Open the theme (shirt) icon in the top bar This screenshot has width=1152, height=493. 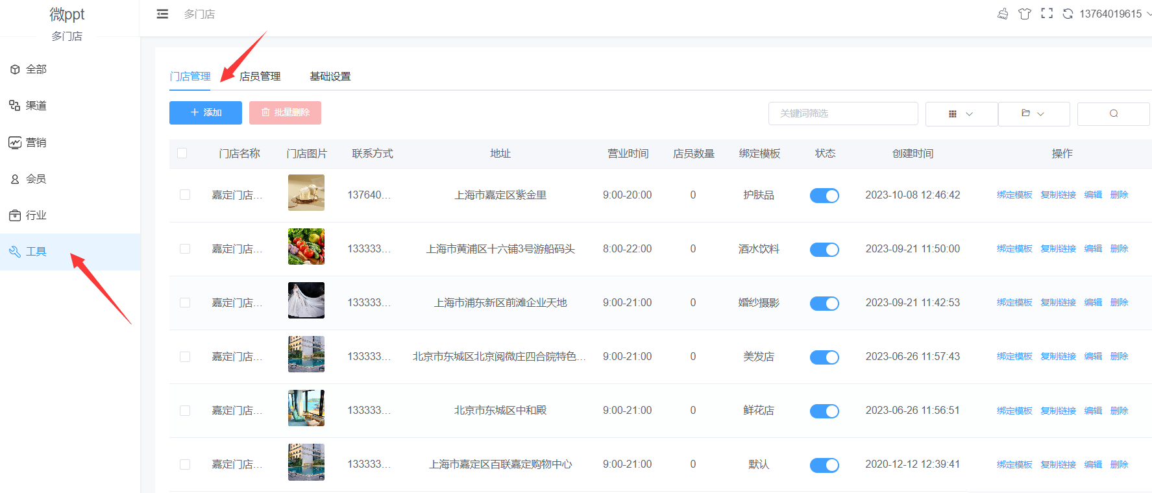click(1025, 14)
